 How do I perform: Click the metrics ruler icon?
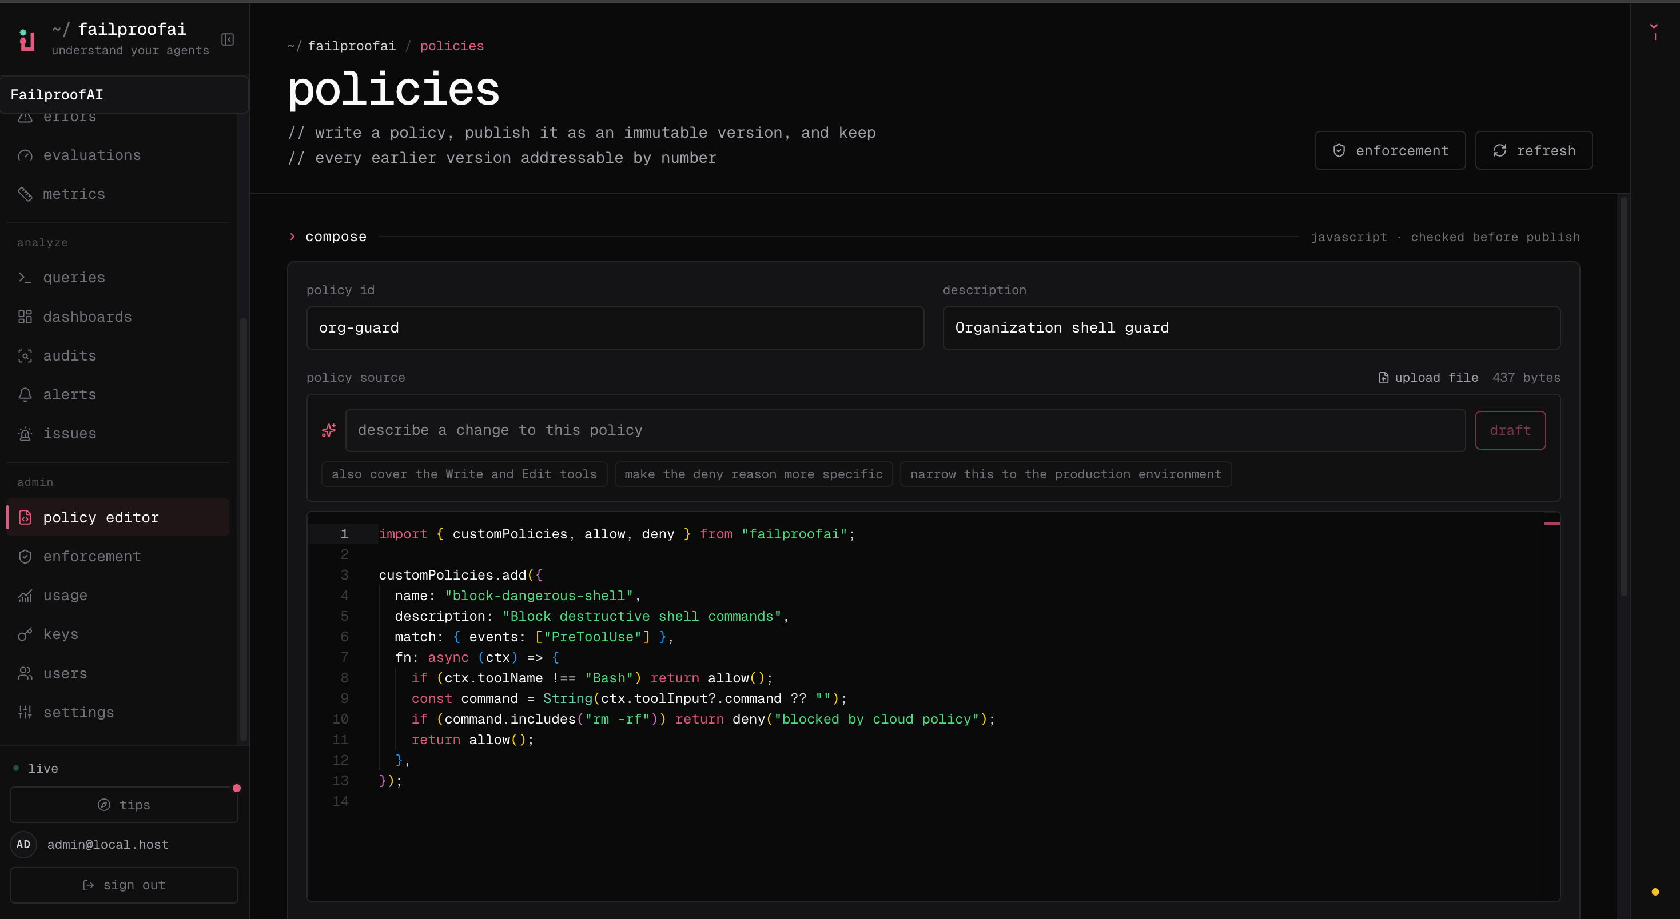[25, 194]
